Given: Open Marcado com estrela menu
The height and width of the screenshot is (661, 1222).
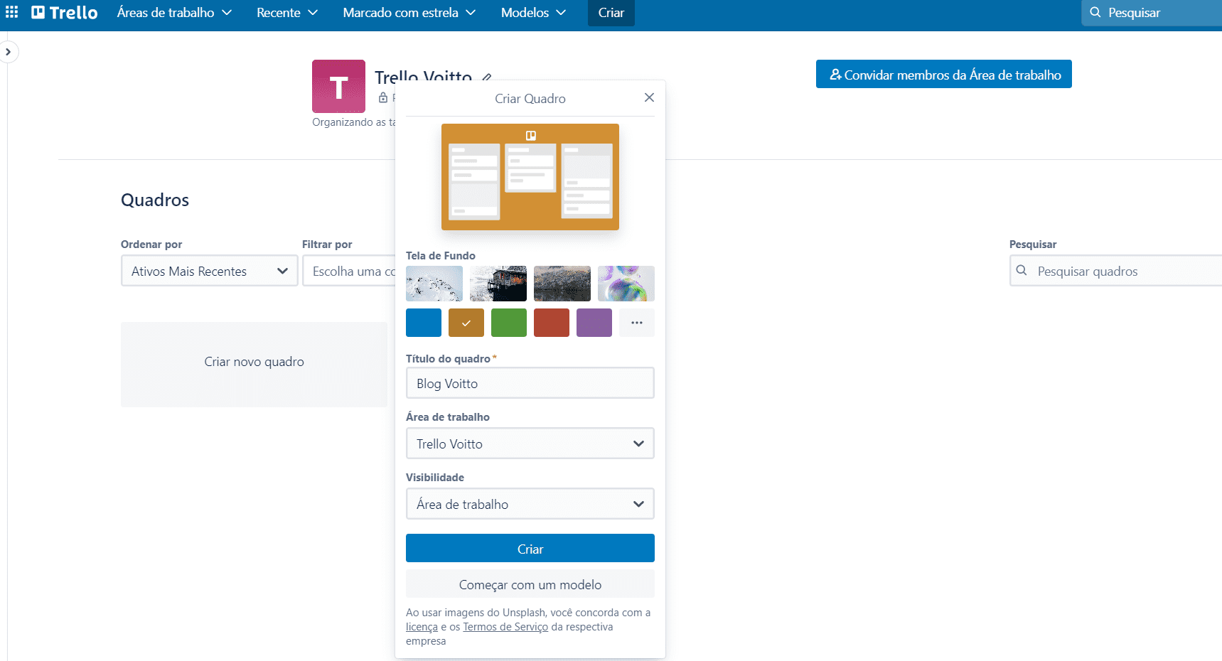Looking at the screenshot, I should (409, 12).
